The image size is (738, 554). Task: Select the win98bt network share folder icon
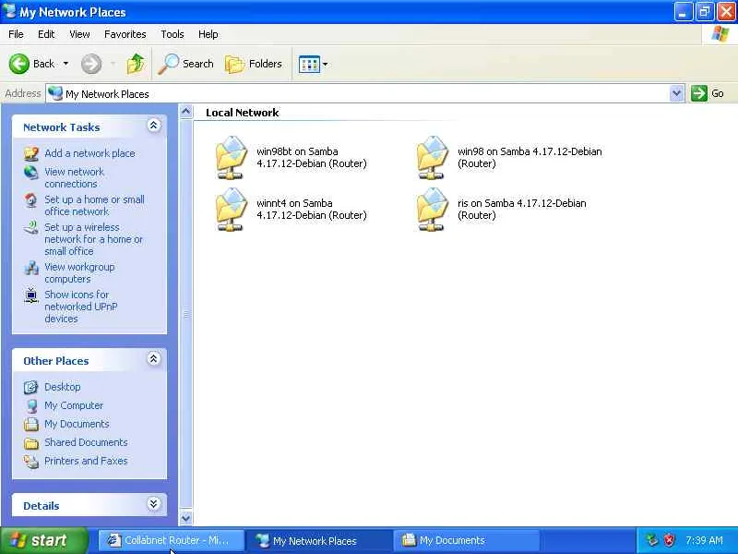point(231,157)
